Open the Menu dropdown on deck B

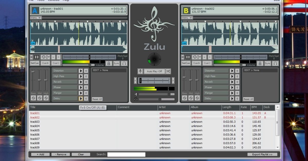point(187,18)
